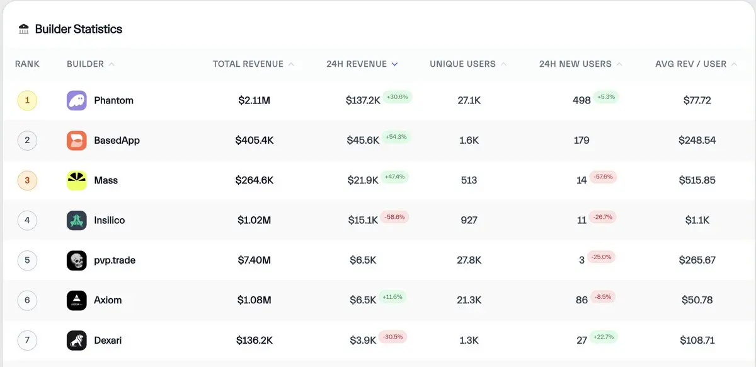Click the 24H NEW USERS header label
The height and width of the screenshot is (367, 756).
(x=575, y=64)
